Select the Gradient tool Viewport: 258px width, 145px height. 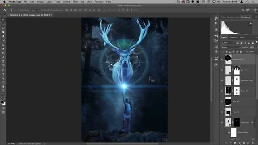(x=3, y=66)
